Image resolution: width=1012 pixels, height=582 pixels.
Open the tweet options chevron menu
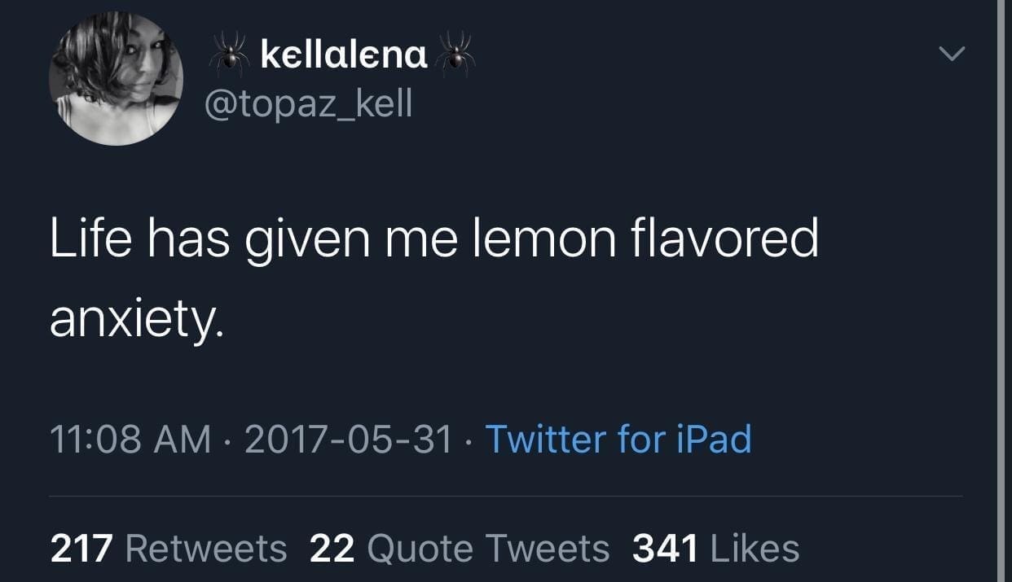[x=951, y=55]
